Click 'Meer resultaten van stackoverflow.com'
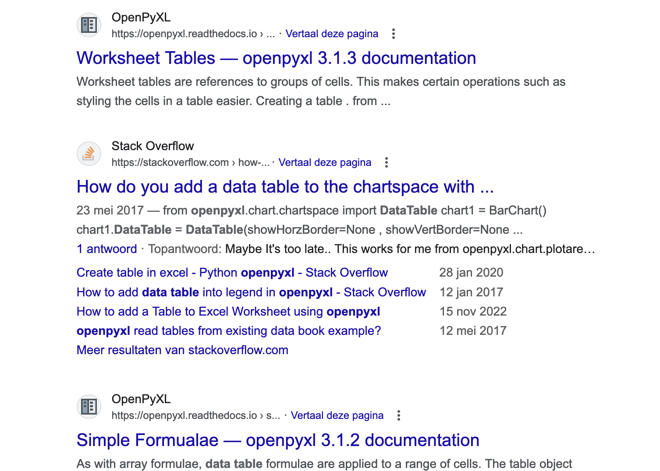The image size is (660, 471). (x=182, y=350)
